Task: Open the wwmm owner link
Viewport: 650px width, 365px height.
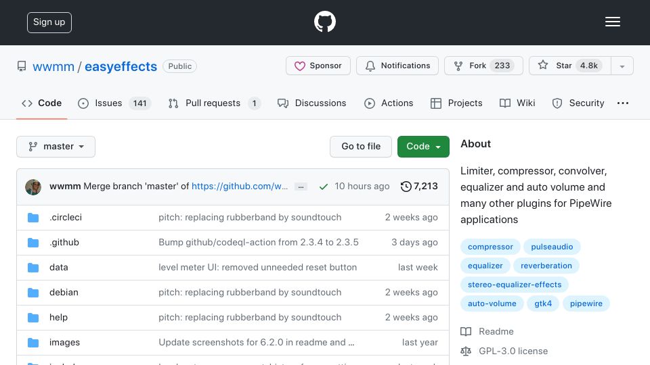Action: click(53, 67)
